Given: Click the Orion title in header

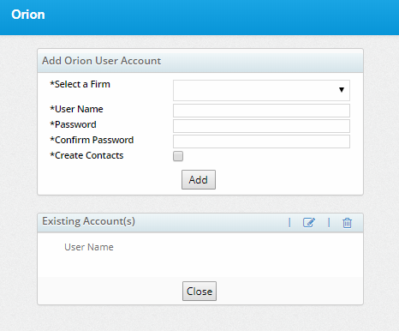Looking at the screenshot, I should (x=28, y=15).
